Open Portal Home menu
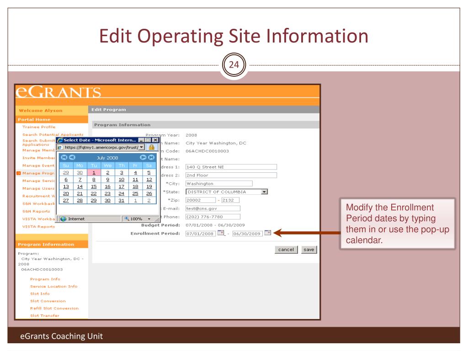Image resolution: width=468 pixels, height=351 pixels. (34, 119)
